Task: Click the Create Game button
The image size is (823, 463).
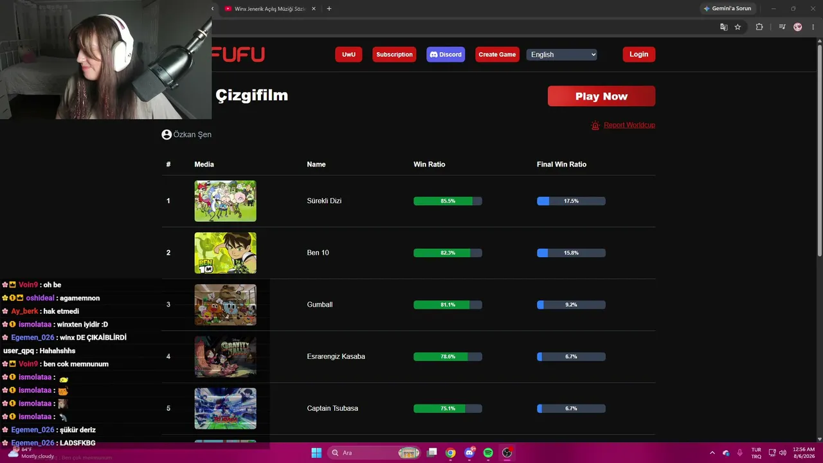Action: click(x=497, y=55)
